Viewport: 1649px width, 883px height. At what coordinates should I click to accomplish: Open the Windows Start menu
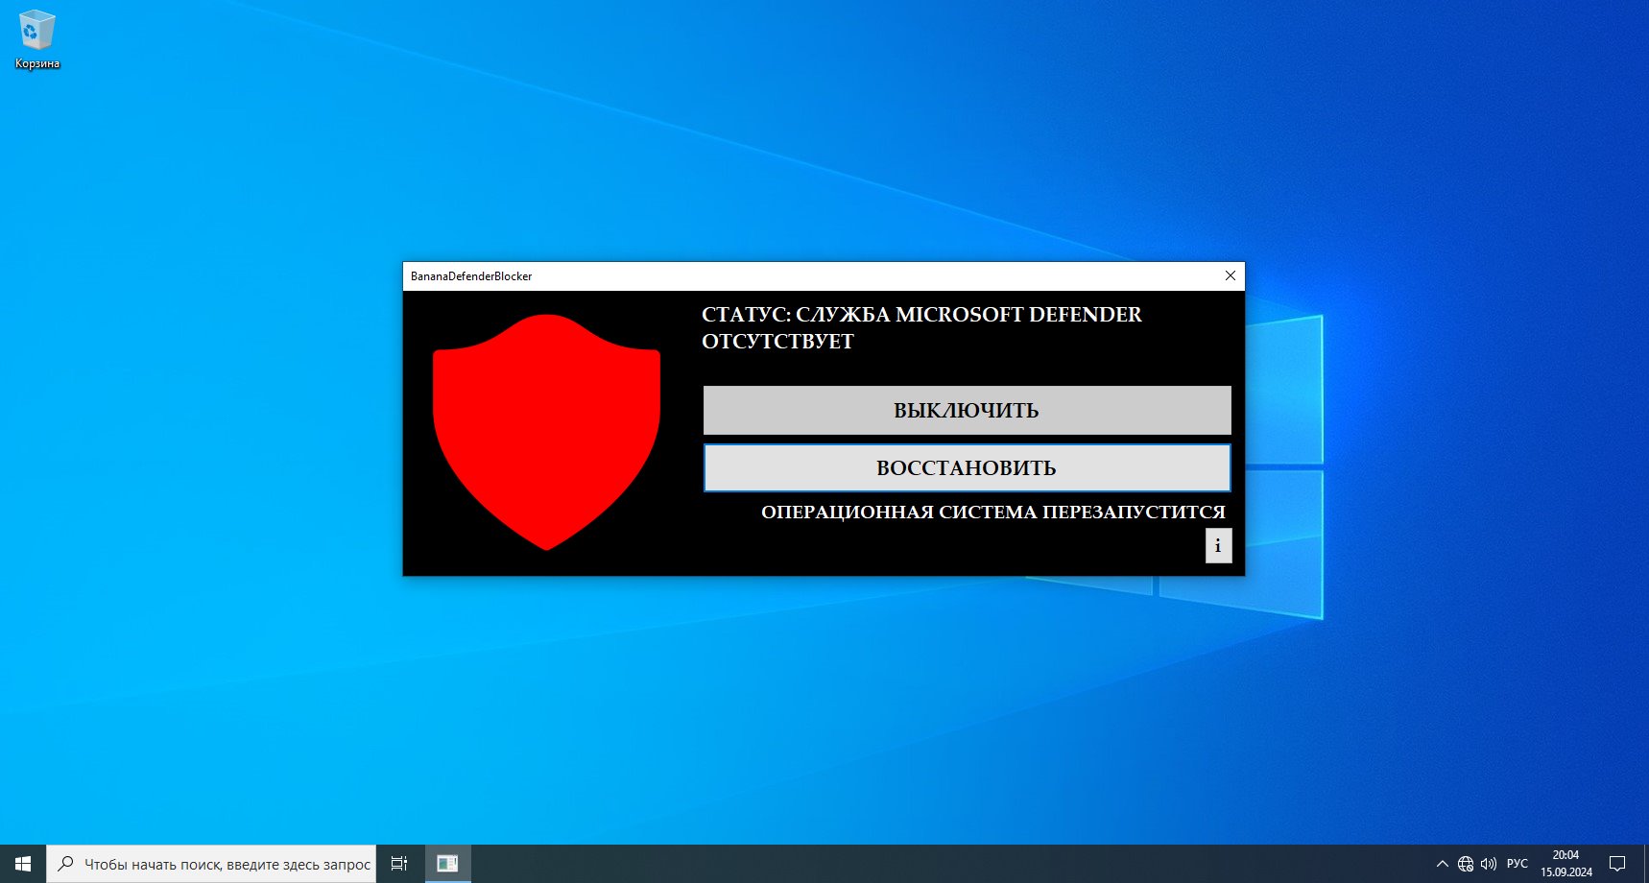click(23, 864)
